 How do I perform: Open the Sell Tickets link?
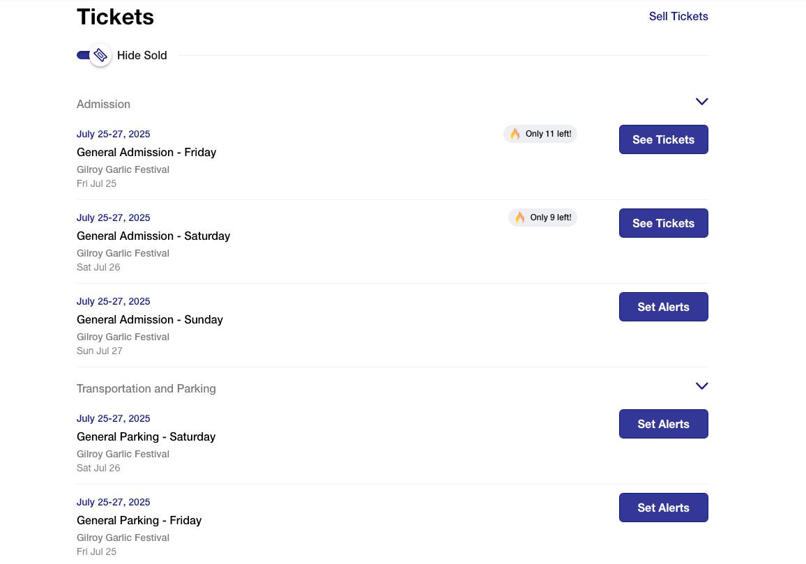pyautogui.click(x=678, y=16)
